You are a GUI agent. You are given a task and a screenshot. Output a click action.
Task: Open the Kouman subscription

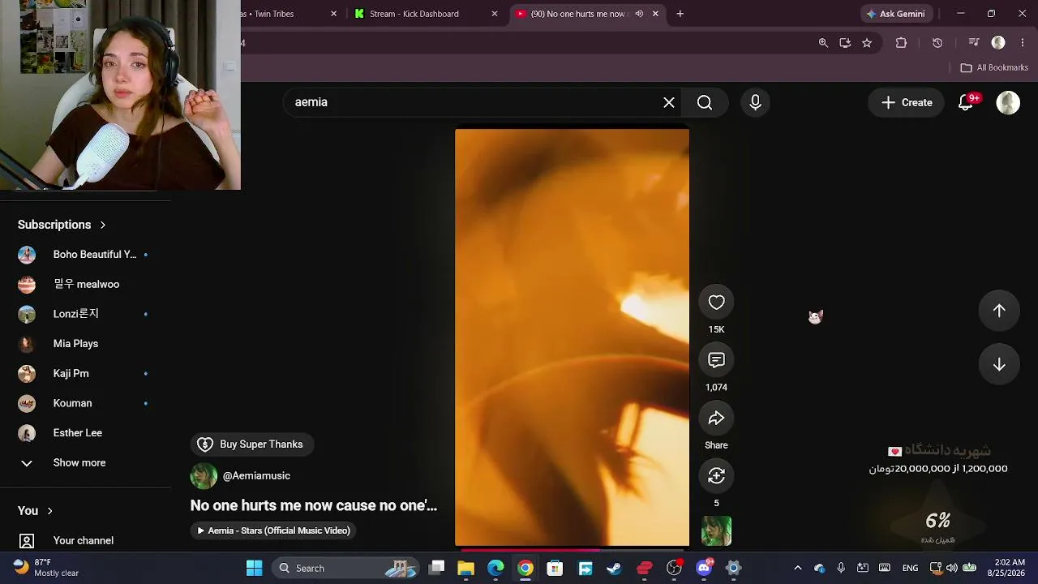pos(85,403)
